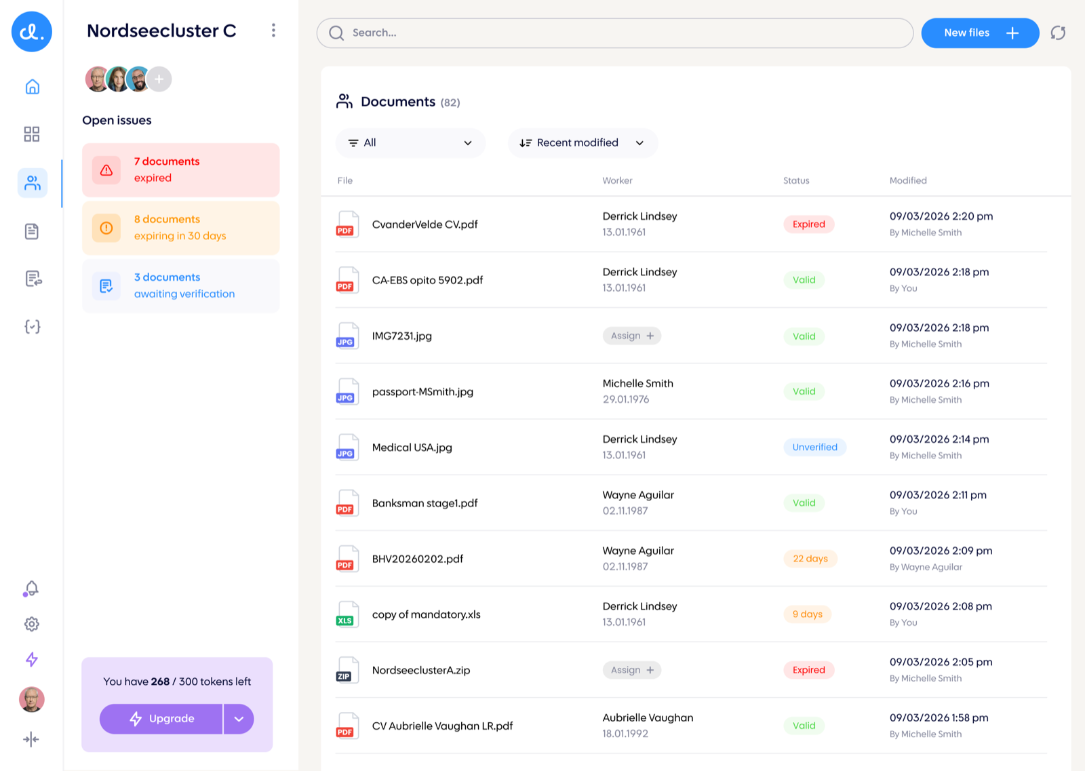Open the settings gear icon
The image size is (1085, 771).
[x=32, y=624]
